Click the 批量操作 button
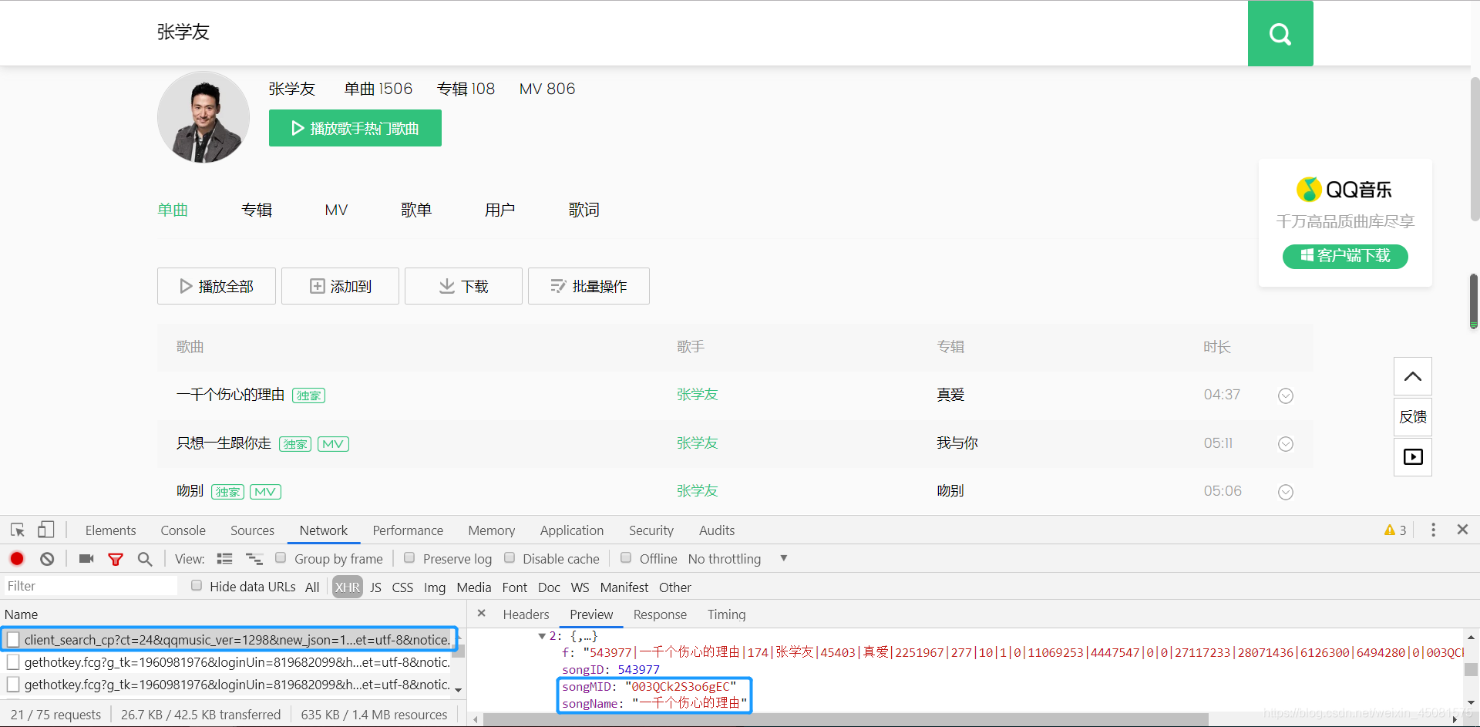Image resolution: width=1480 pixels, height=727 pixels. (589, 286)
